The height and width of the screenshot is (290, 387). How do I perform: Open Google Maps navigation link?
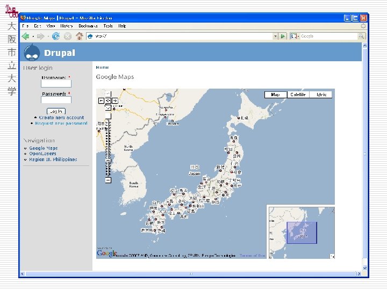tap(44, 148)
